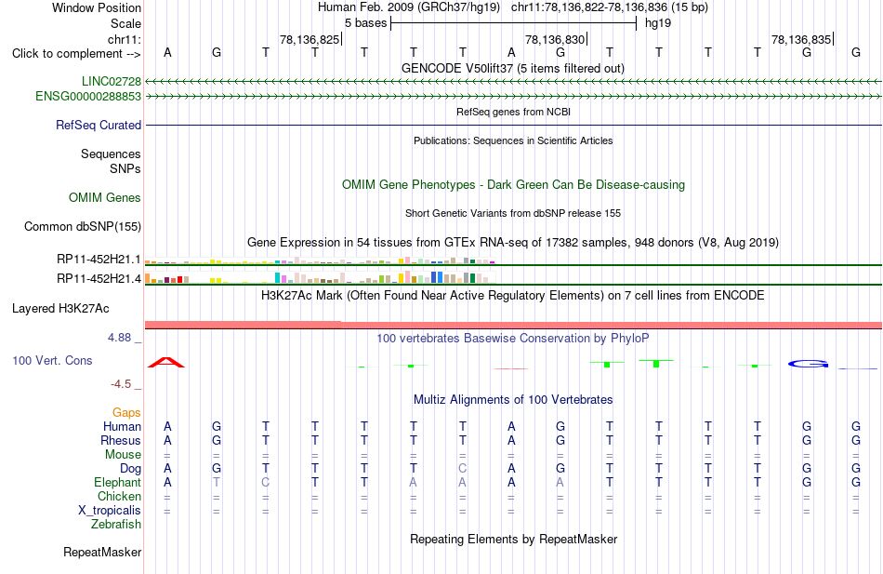Click the OMIM Gene Phenotypes title
883x574 pixels.
(x=513, y=184)
